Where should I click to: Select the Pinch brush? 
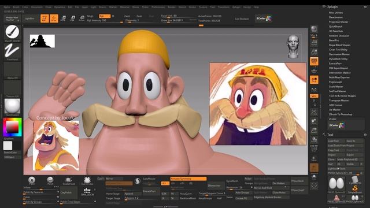tap(50, 181)
